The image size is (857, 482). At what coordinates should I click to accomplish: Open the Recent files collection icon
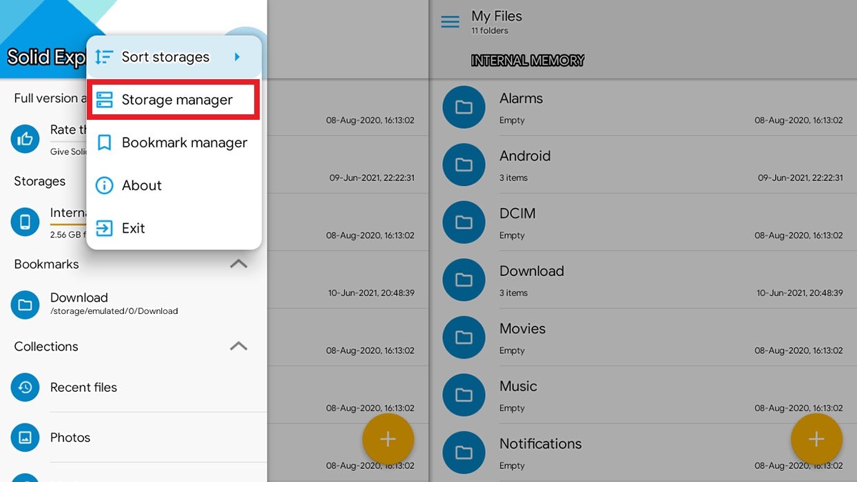[x=25, y=387]
